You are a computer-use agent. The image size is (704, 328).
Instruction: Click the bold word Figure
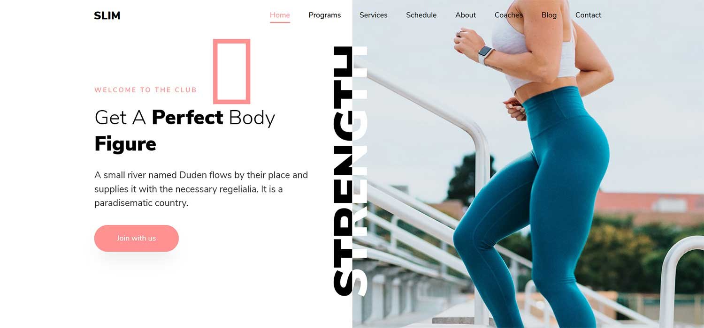point(125,144)
